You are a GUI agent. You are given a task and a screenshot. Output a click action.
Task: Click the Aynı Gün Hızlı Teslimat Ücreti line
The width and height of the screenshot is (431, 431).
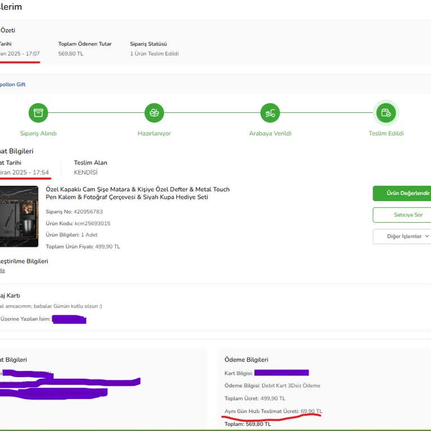(x=273, y=411)
